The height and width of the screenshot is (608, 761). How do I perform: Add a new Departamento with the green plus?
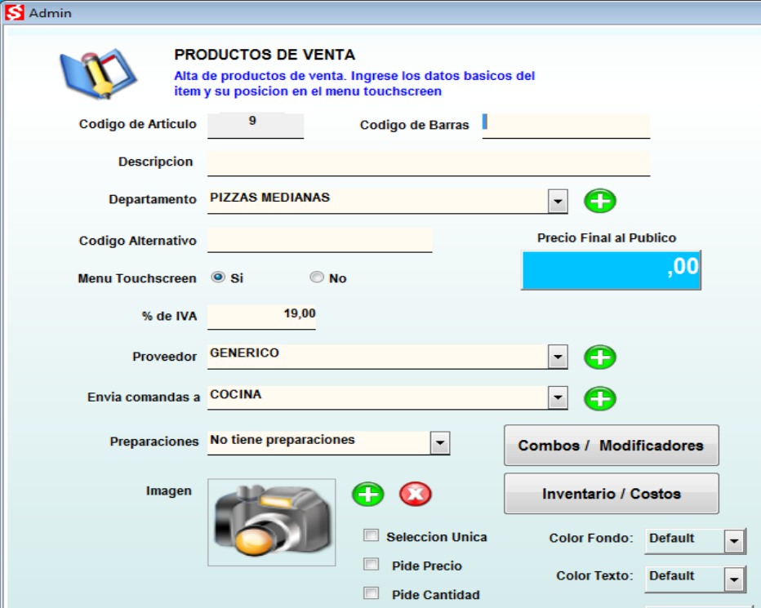600,201
